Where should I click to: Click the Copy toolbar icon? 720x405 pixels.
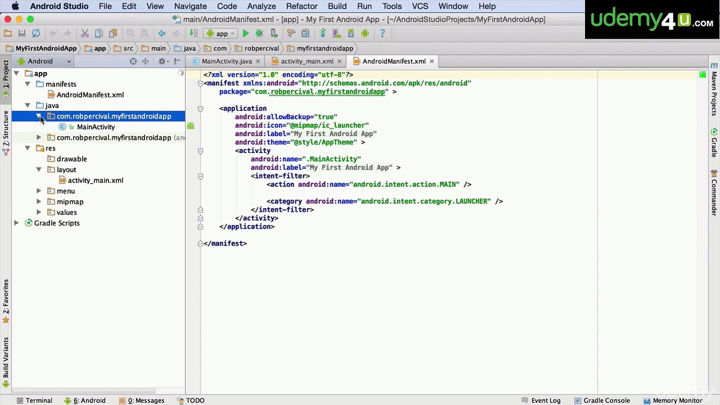98,33
